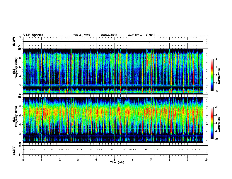The image size is (232, 179).
Task: Click the ch.1 spectrogram color scale bar
Action: (x=212, y=75)
